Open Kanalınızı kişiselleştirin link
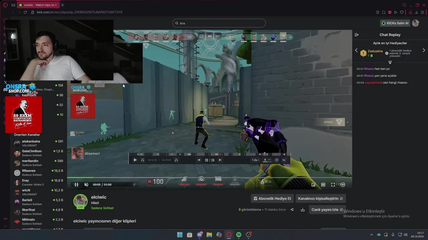Viewport: 428px width, 240px height. point(320,198)
